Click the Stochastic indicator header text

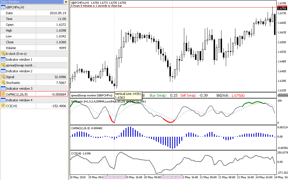pyautogui.click(x=108, y=102)
